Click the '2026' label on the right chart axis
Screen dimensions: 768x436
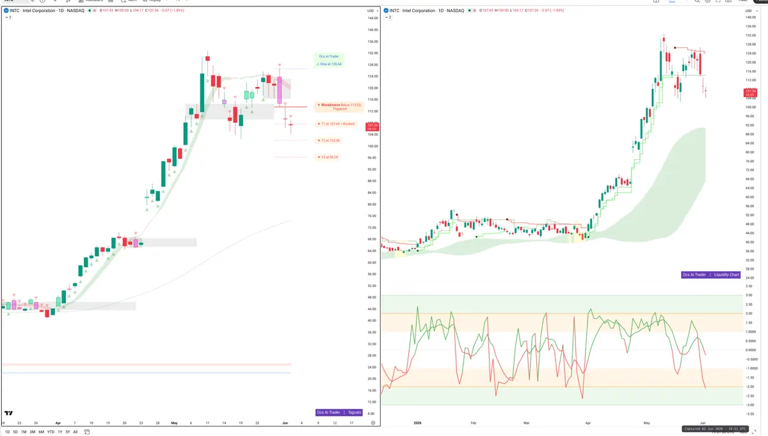click(x=417, y=423)
